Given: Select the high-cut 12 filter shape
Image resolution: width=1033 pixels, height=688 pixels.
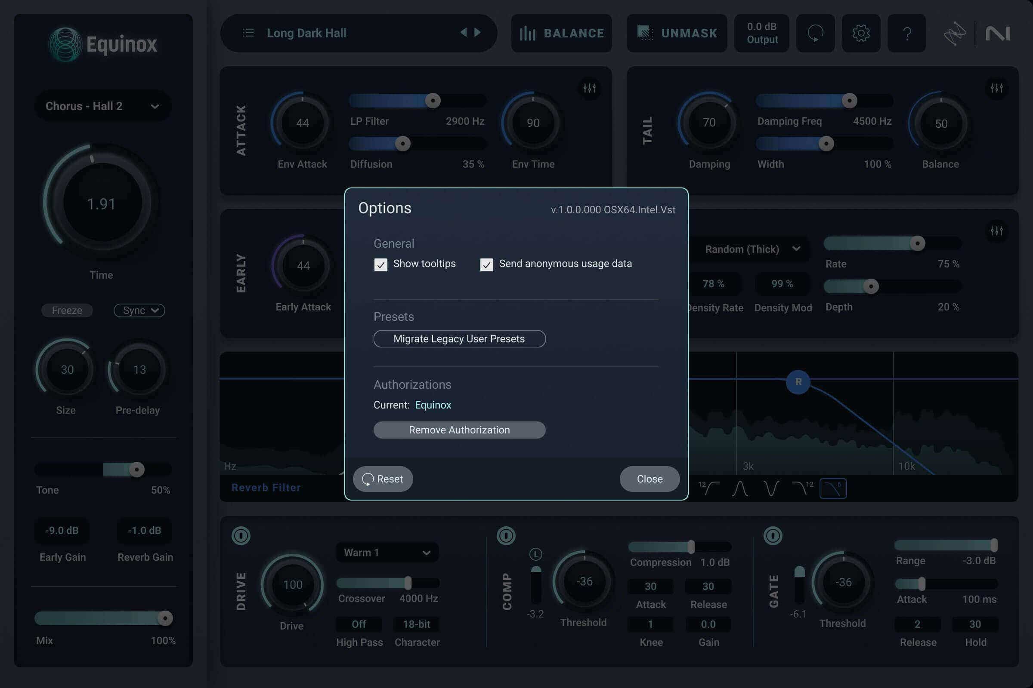Looking at the screenshot, I should click(802, 488).
